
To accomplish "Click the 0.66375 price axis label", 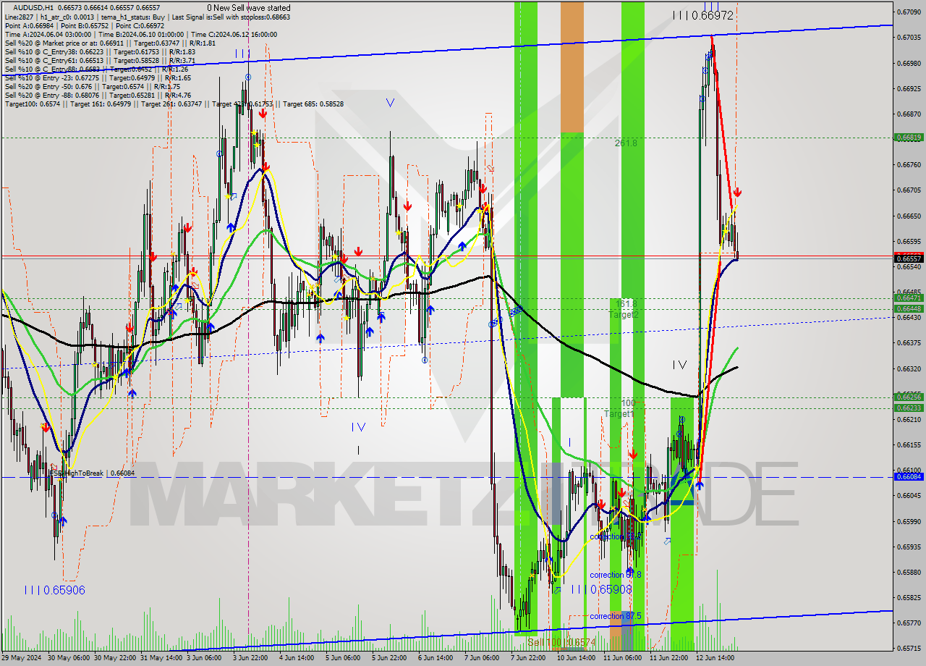I will click(x=909, y=342).
